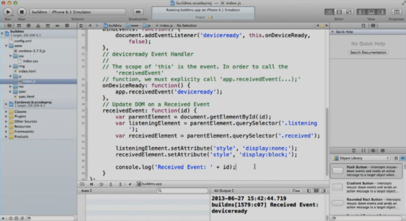Expand the res folder
This screenshot has width=406, height=221.
[10, 87]
